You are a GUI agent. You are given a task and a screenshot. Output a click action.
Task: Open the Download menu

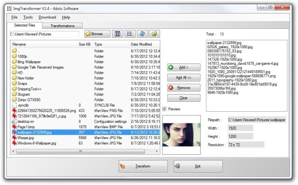point(47,17)
